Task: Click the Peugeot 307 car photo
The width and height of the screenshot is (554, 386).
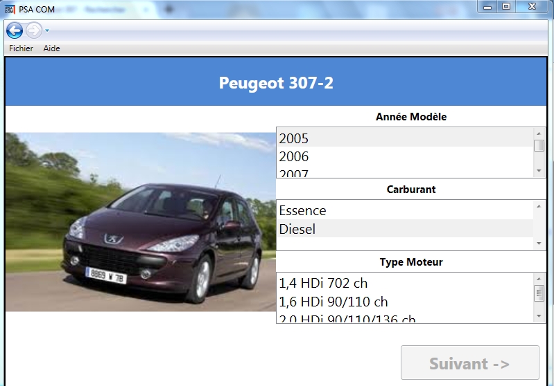Action: pyautogui.click(x=141, y=222)
